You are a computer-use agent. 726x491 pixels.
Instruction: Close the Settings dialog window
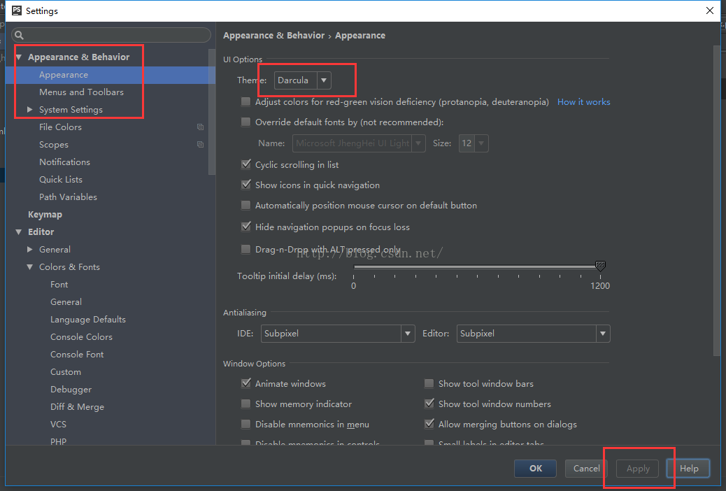(709, 10)
